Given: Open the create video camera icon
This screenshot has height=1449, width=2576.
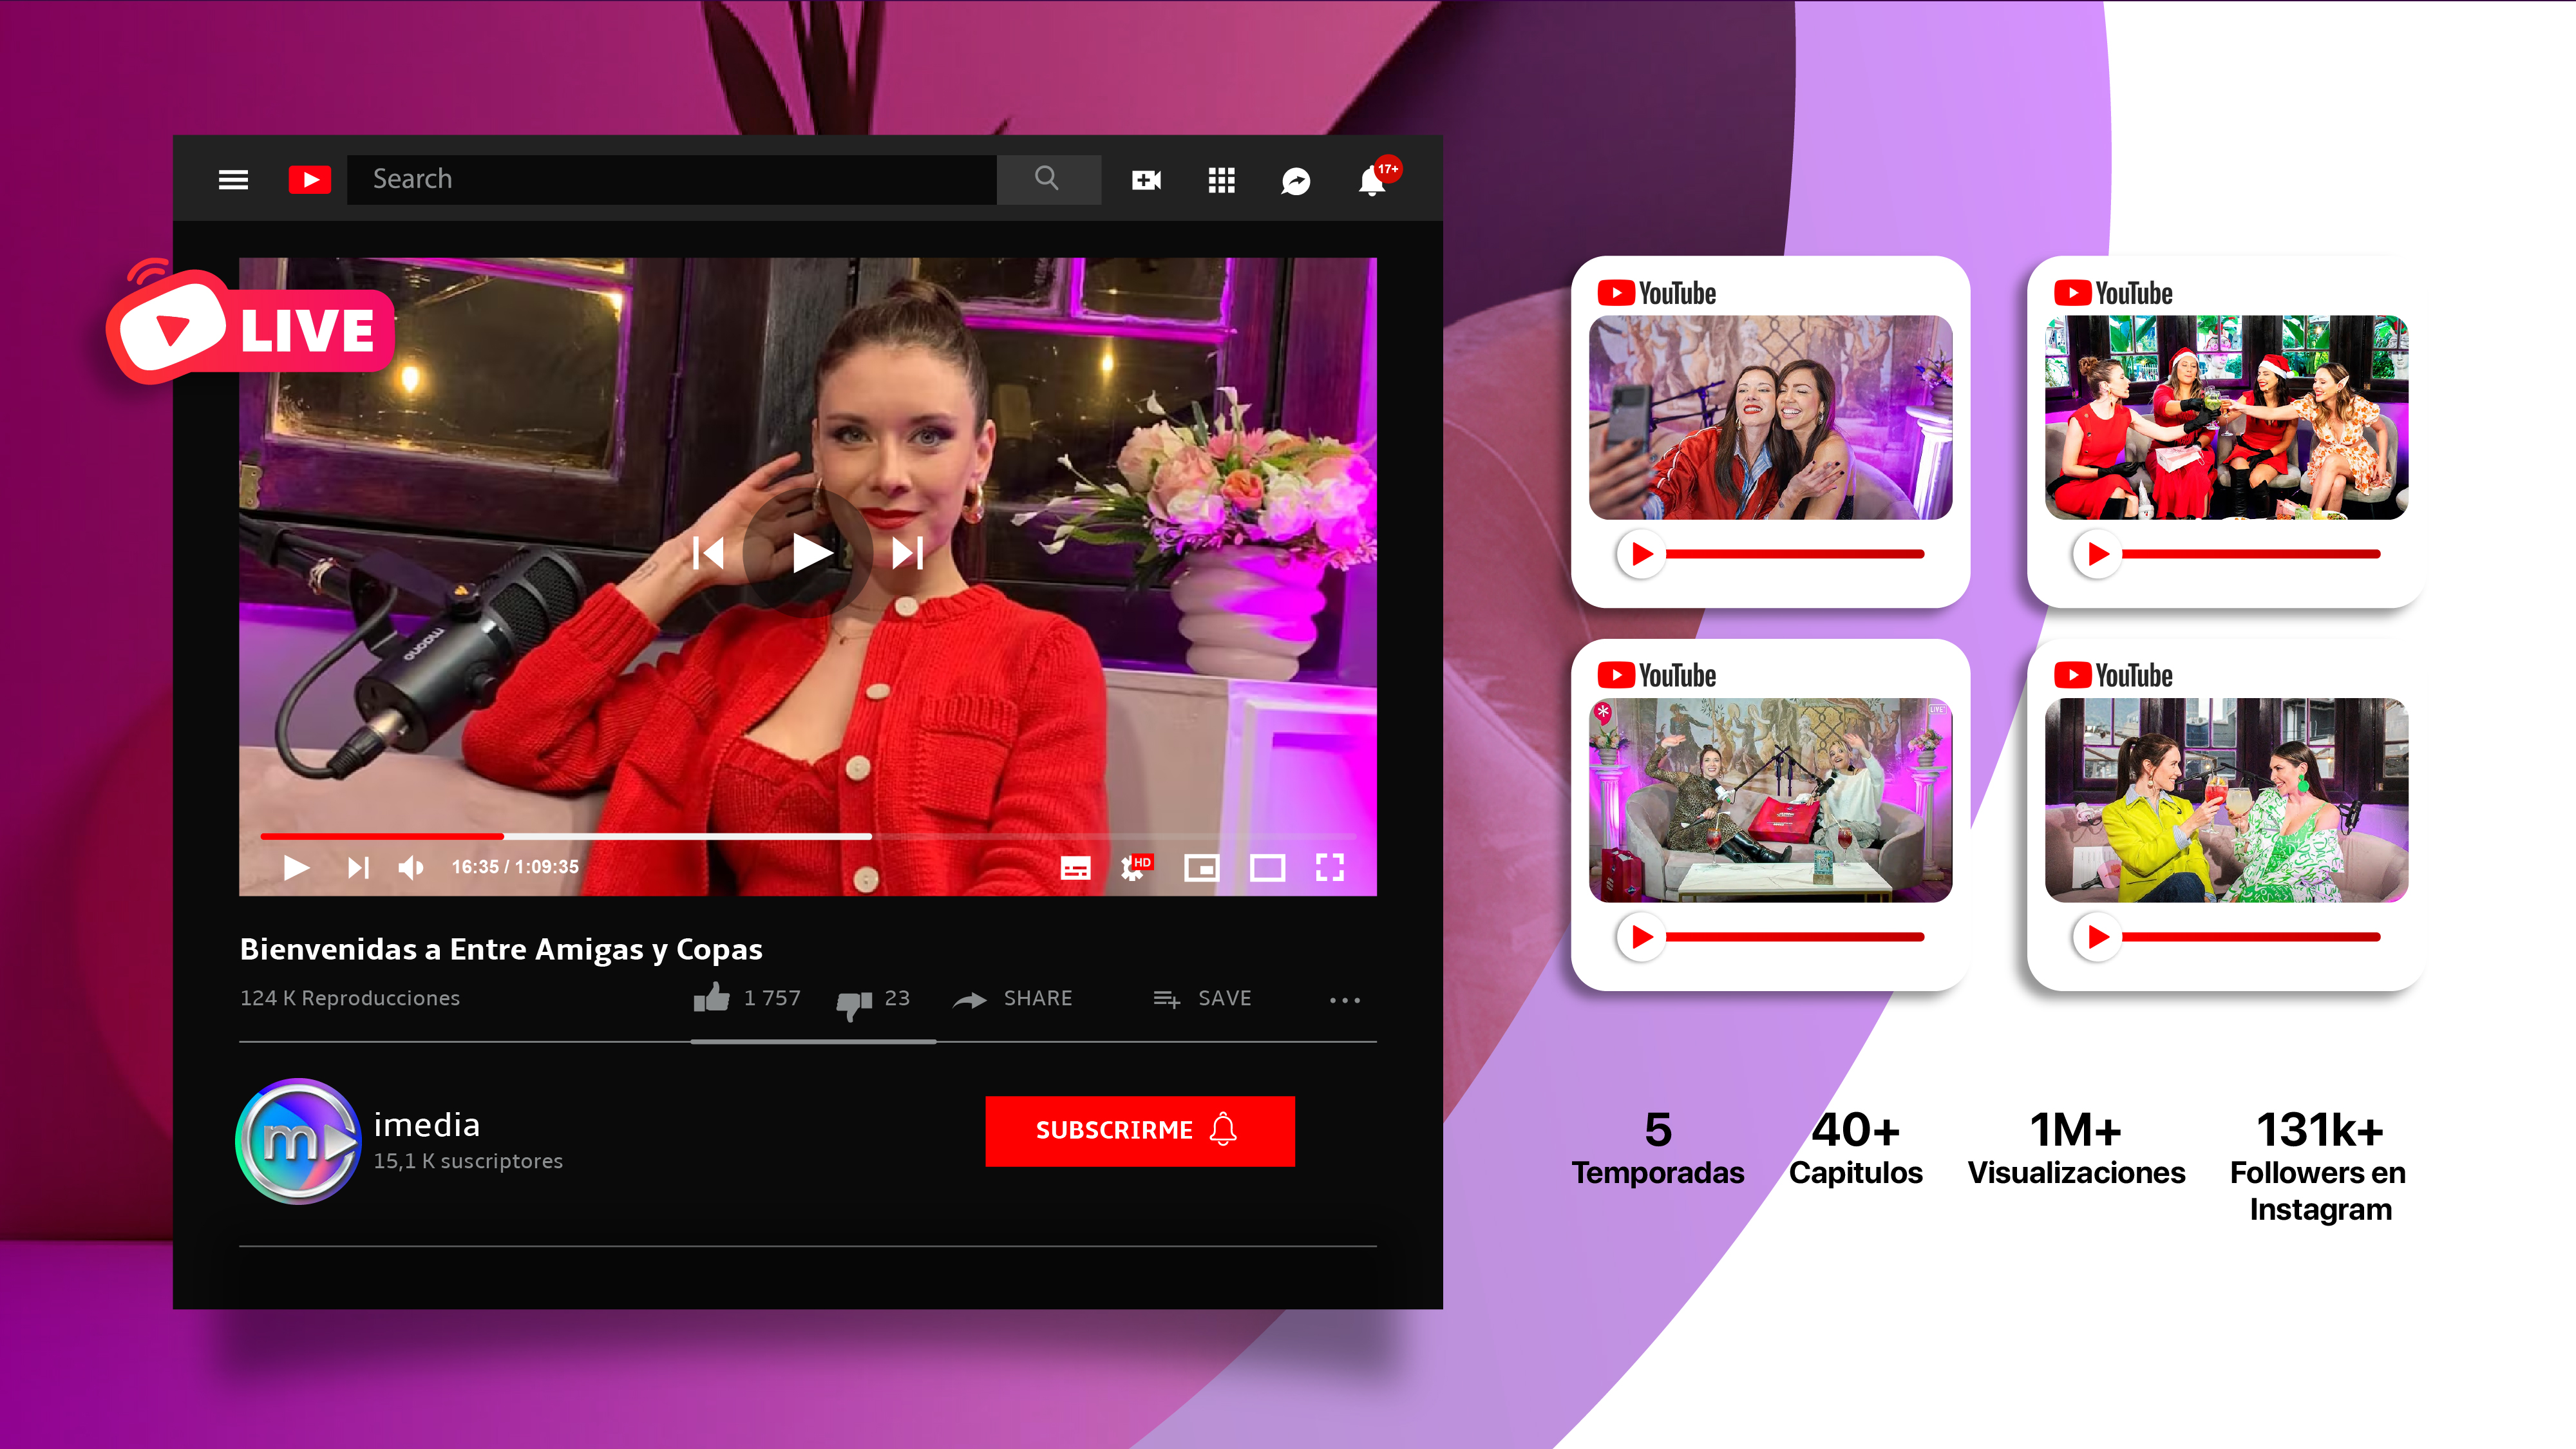Looking at the screenshot, I should 1146,180.
